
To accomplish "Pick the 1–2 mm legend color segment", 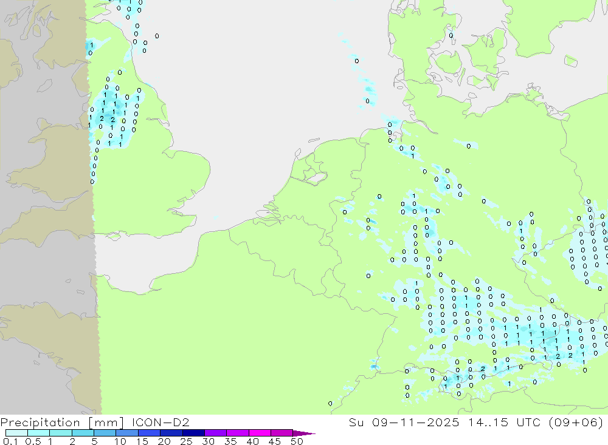I will [60, 433].
